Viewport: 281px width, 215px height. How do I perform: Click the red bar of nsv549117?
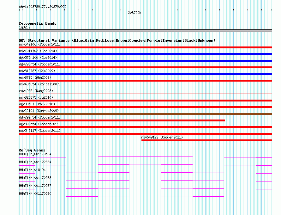(x=145, y=134)
